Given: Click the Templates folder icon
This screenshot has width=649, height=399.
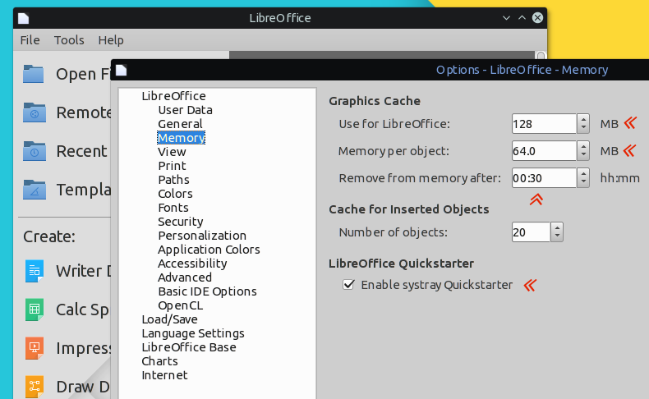Looking at the screenshot, I should (x=34, y=190).
